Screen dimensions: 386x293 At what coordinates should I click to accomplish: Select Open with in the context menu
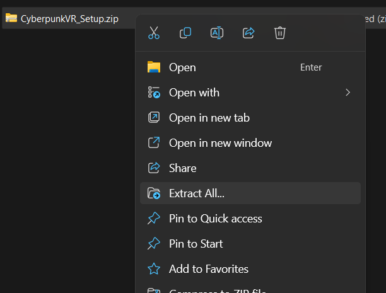[194, 93]
